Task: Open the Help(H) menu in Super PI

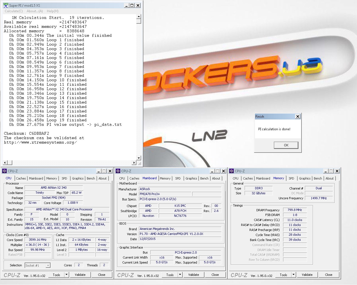Action: (x=53, y=11)
